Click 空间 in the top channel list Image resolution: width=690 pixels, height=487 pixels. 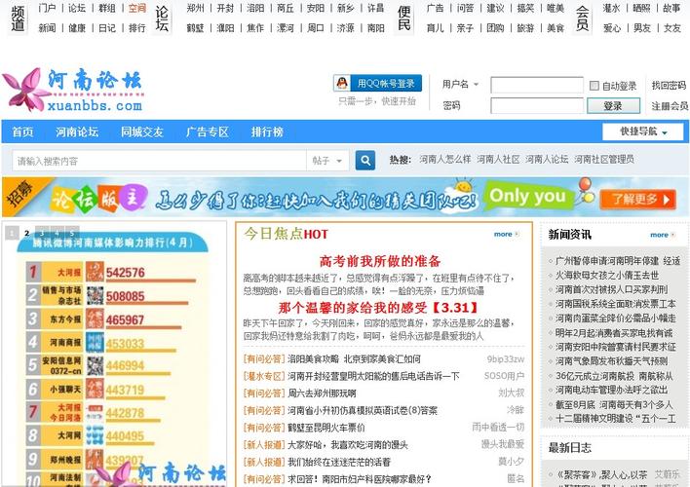click(x=136, y=8)
